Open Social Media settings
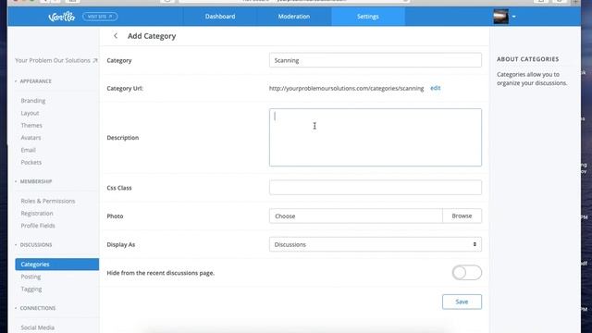 pyautogui.click(x=38, y=327)
